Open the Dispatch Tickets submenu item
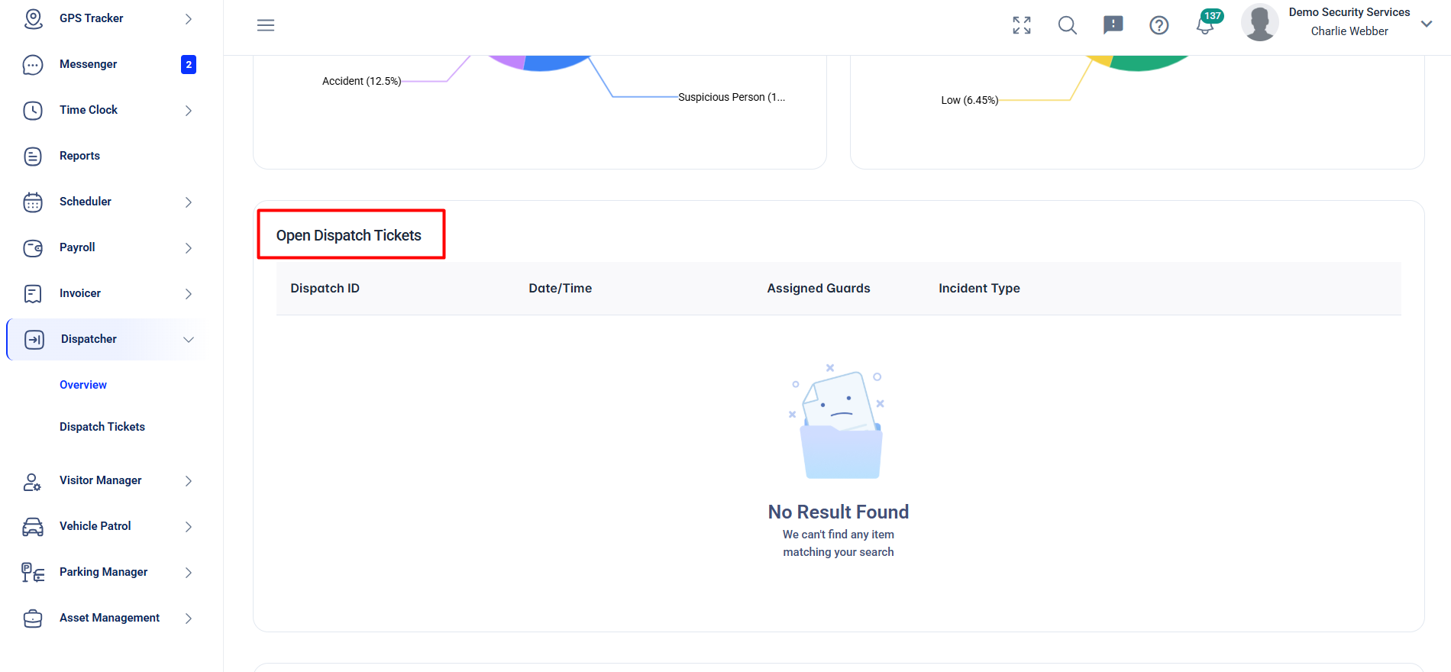Screen dimensions: 1451x672 (102, 427)
